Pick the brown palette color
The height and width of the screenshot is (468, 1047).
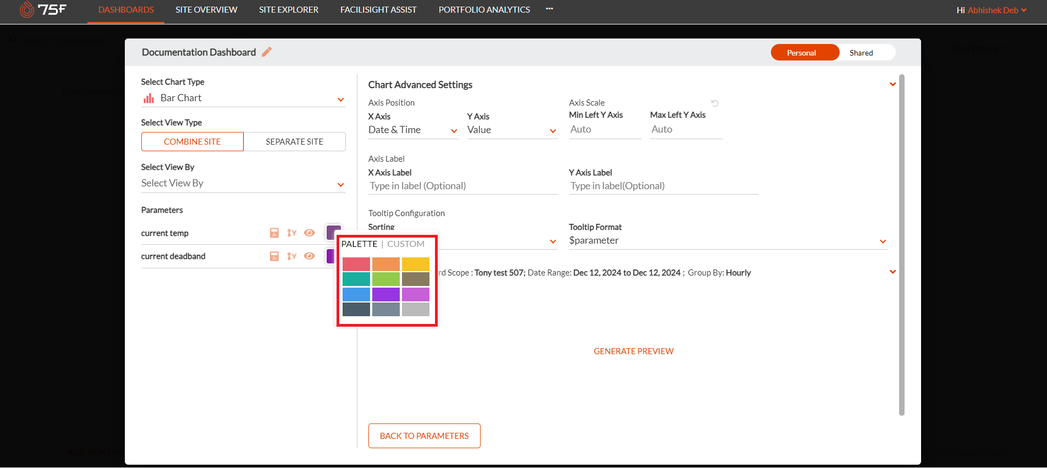coord(416,279)
